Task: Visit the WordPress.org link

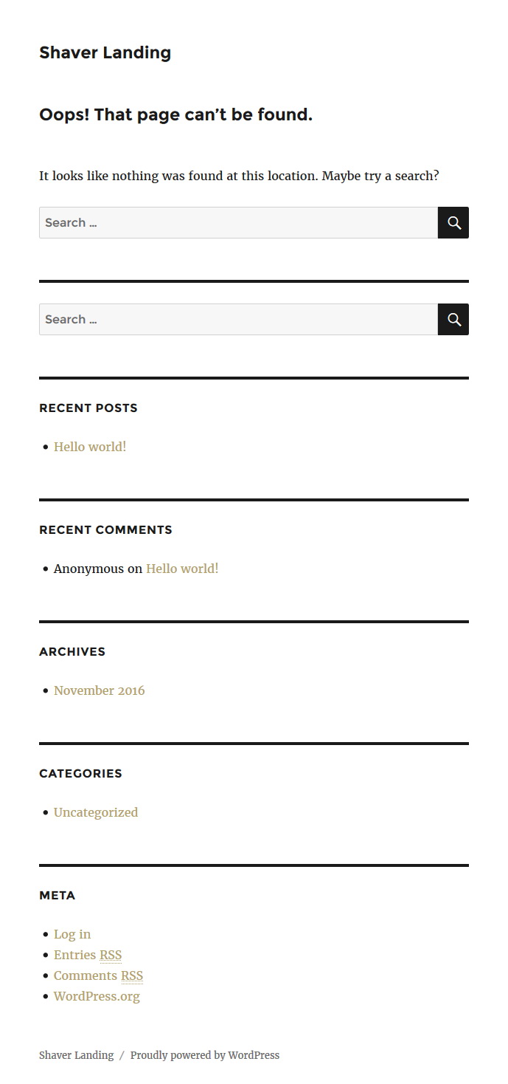Action: (x=97, y=996)
